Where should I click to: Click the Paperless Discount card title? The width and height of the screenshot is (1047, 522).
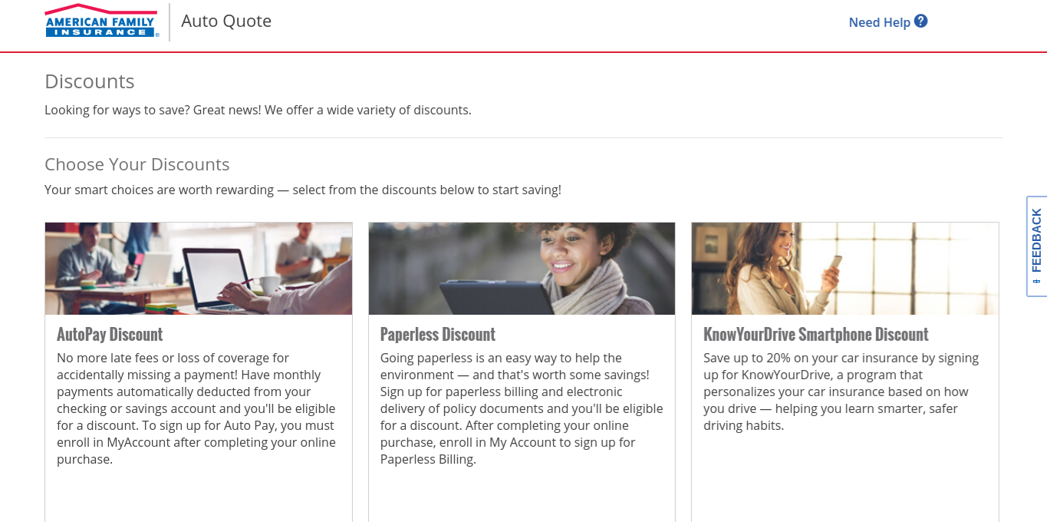[438, 335]
